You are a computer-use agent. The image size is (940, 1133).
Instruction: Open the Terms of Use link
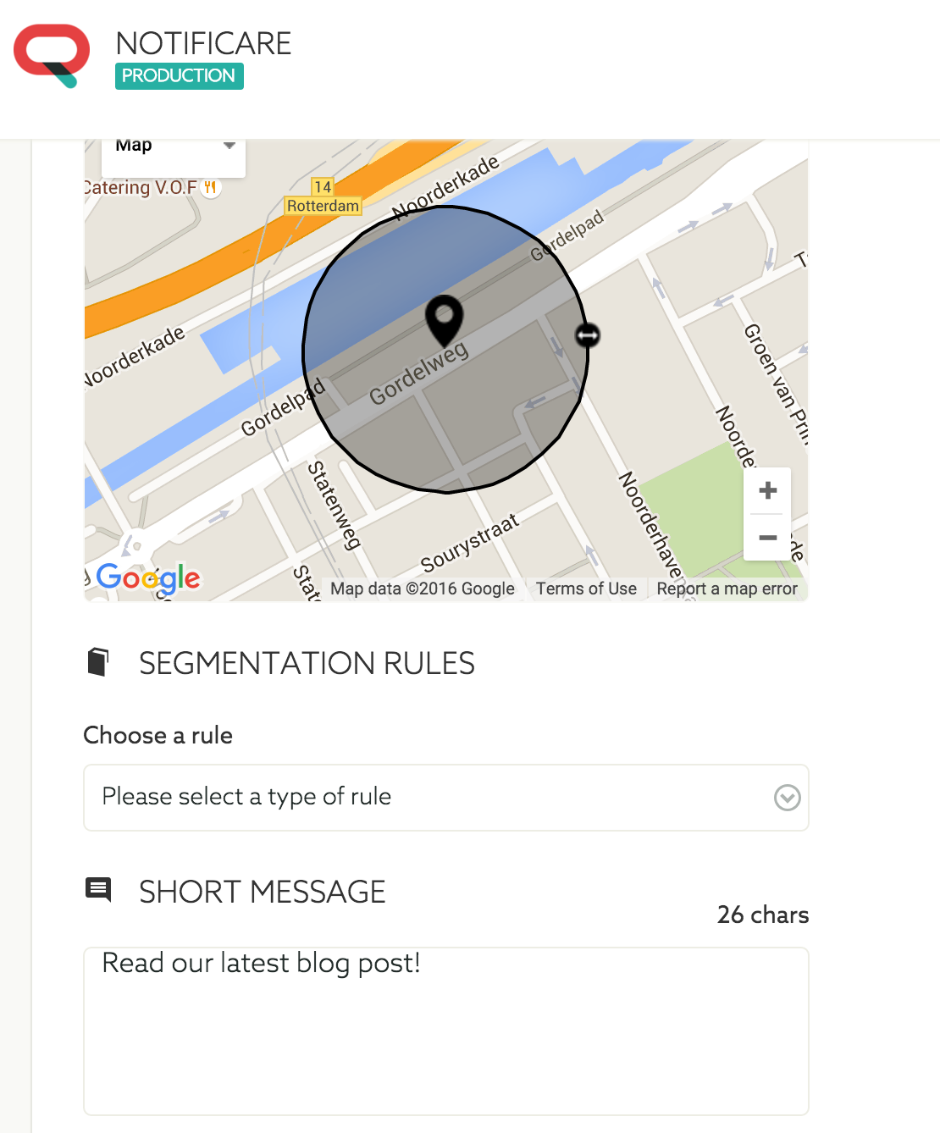(x=586, y=589)
